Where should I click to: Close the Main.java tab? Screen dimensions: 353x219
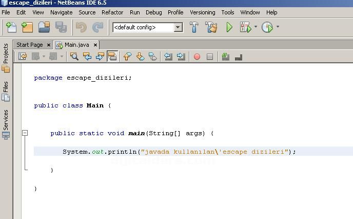coord(95,45)
